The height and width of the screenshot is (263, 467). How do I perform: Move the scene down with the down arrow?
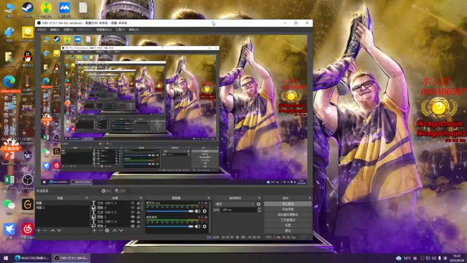(59, 230)
